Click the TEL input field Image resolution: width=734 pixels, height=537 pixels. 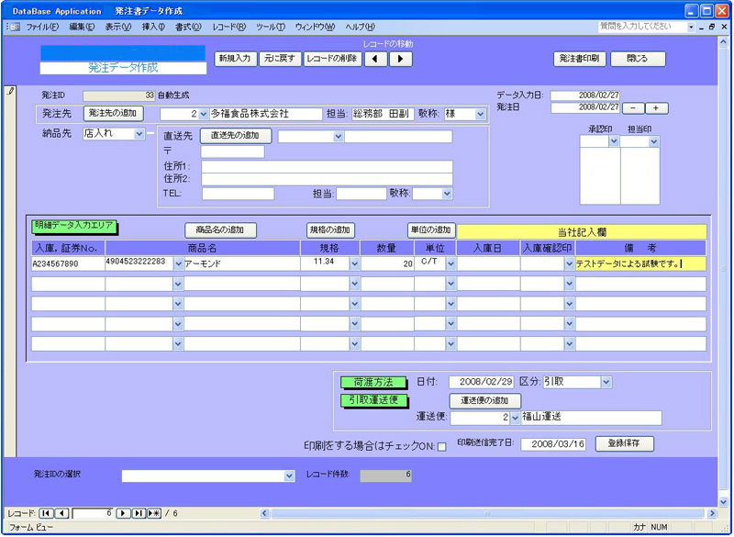click(x=238, y=194)
